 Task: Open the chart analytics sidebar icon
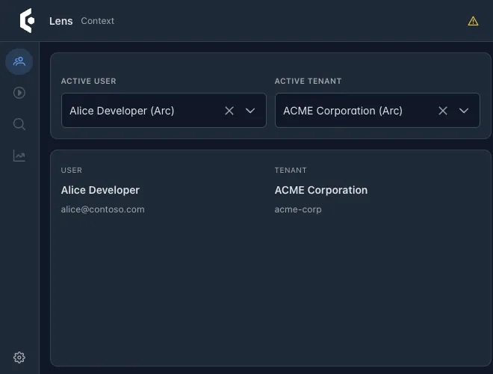pyautogui.click(x=19, y=156)
